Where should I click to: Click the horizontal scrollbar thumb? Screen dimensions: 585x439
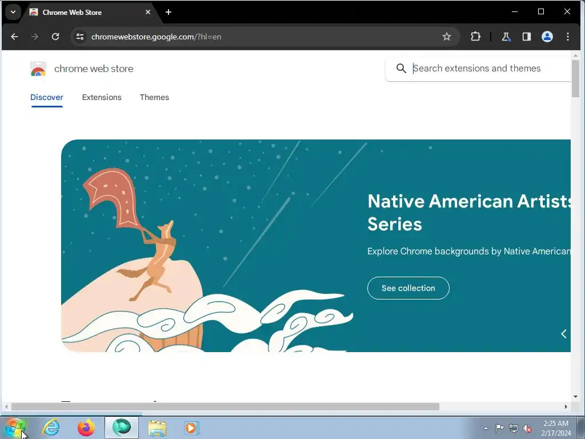225,406
